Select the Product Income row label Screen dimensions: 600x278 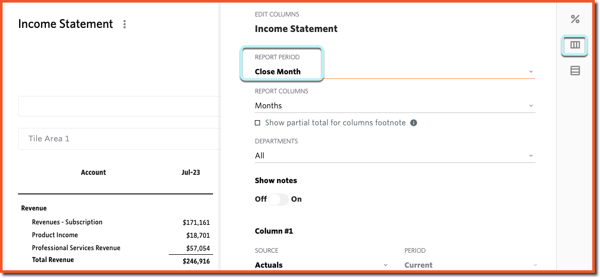pyautogui.click(x=55, y=235)
